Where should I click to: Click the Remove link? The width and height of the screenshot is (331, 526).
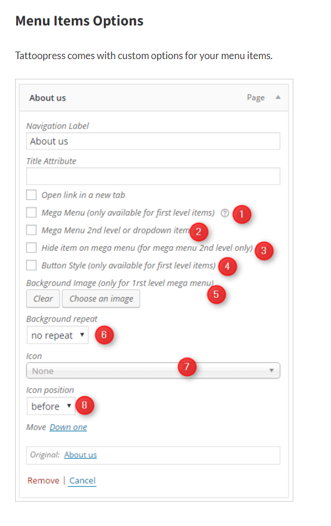(43, 480)
